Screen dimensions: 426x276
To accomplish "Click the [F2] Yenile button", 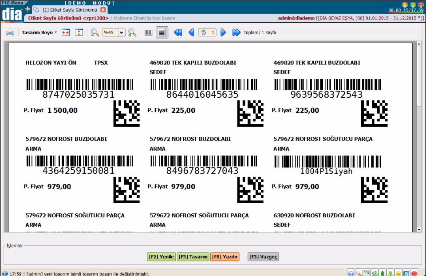I will point(162,257).
